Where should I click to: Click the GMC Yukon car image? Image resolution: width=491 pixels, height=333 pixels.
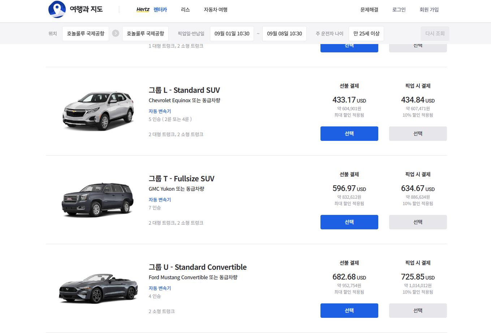pyautogui.click(x=98, y=199)
